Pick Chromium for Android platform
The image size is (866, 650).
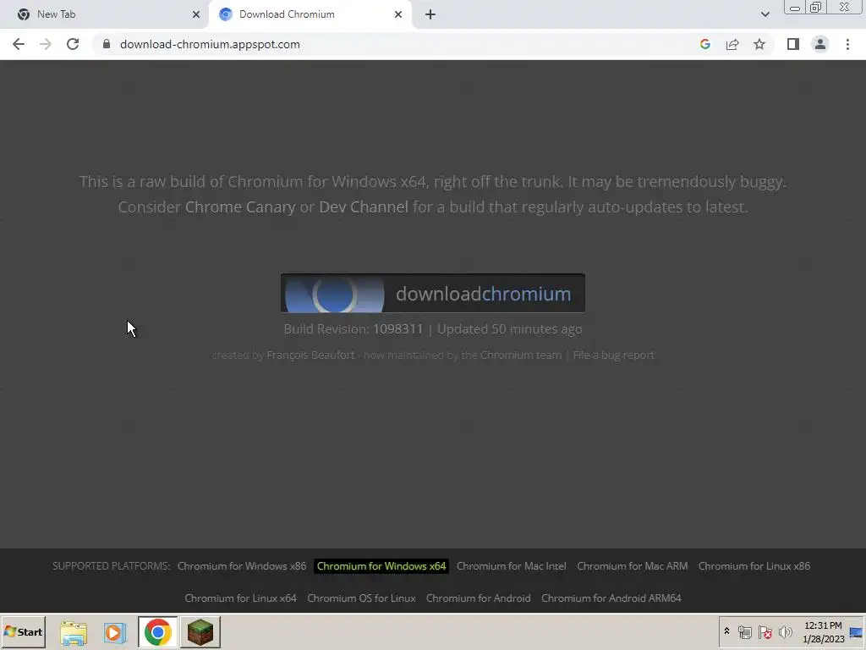pos(479,598)
